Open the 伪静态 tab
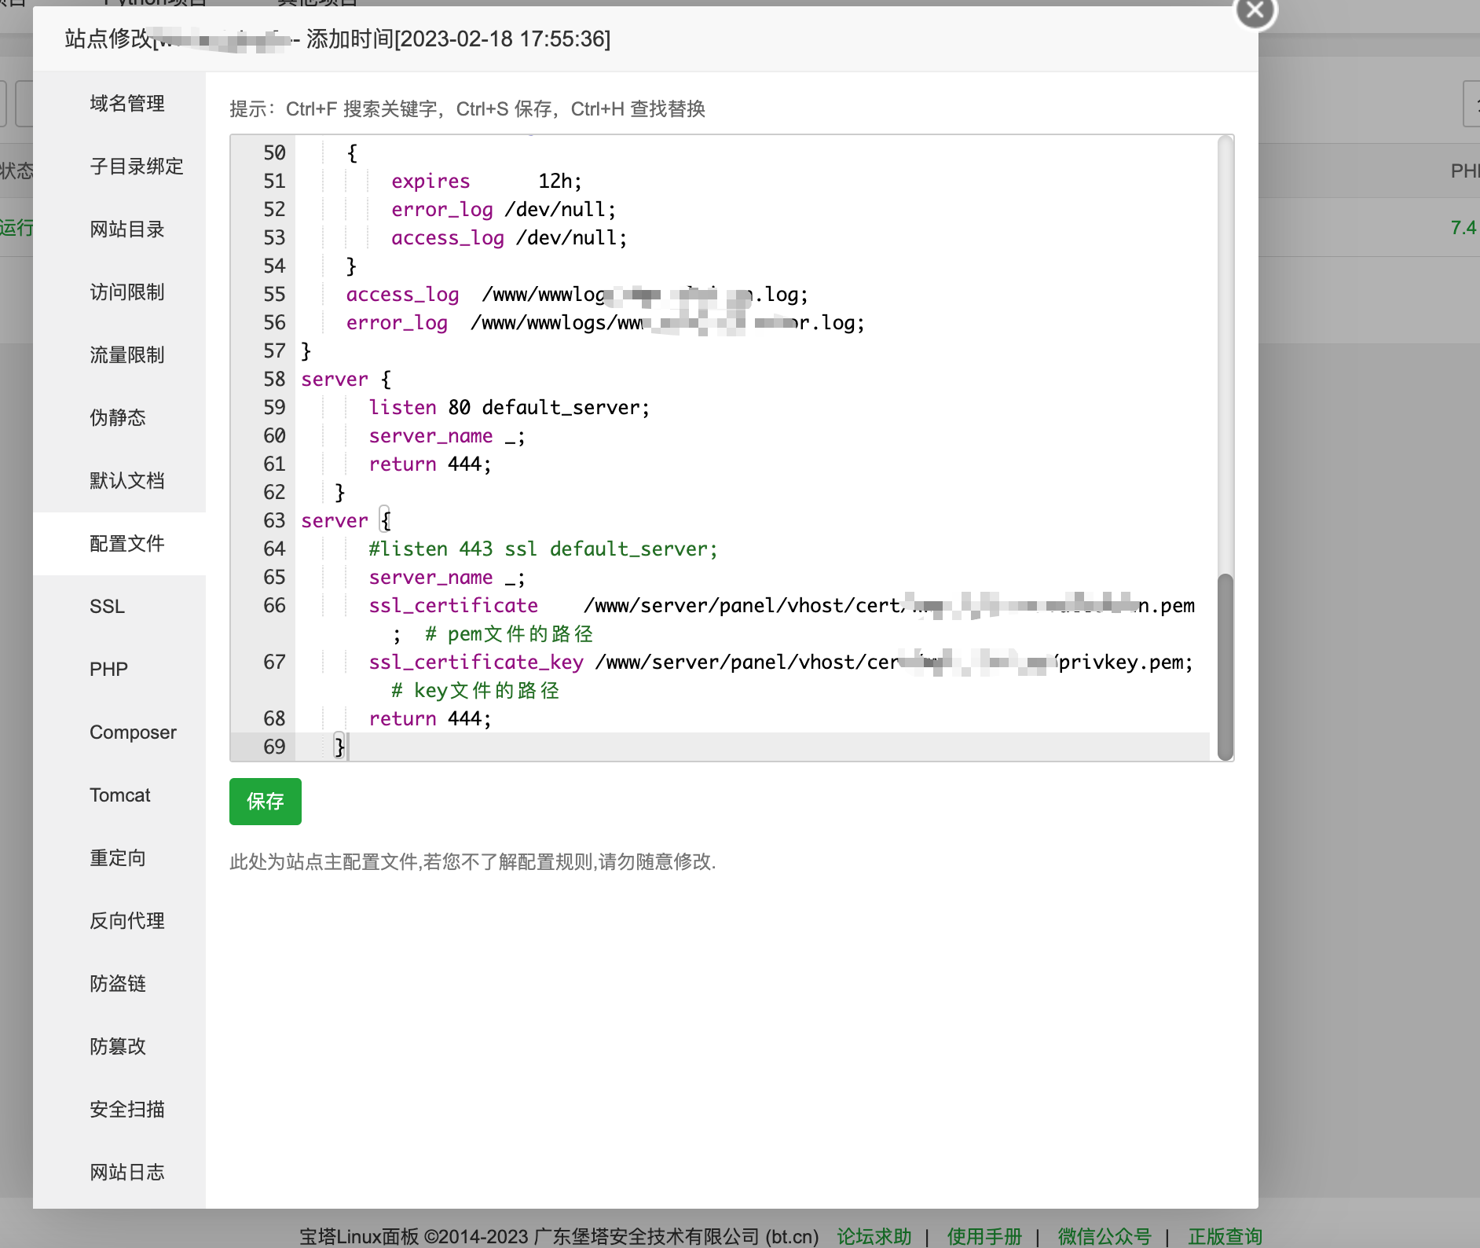The width and height of the screenshot is (1480, 1248). (118, 418)
